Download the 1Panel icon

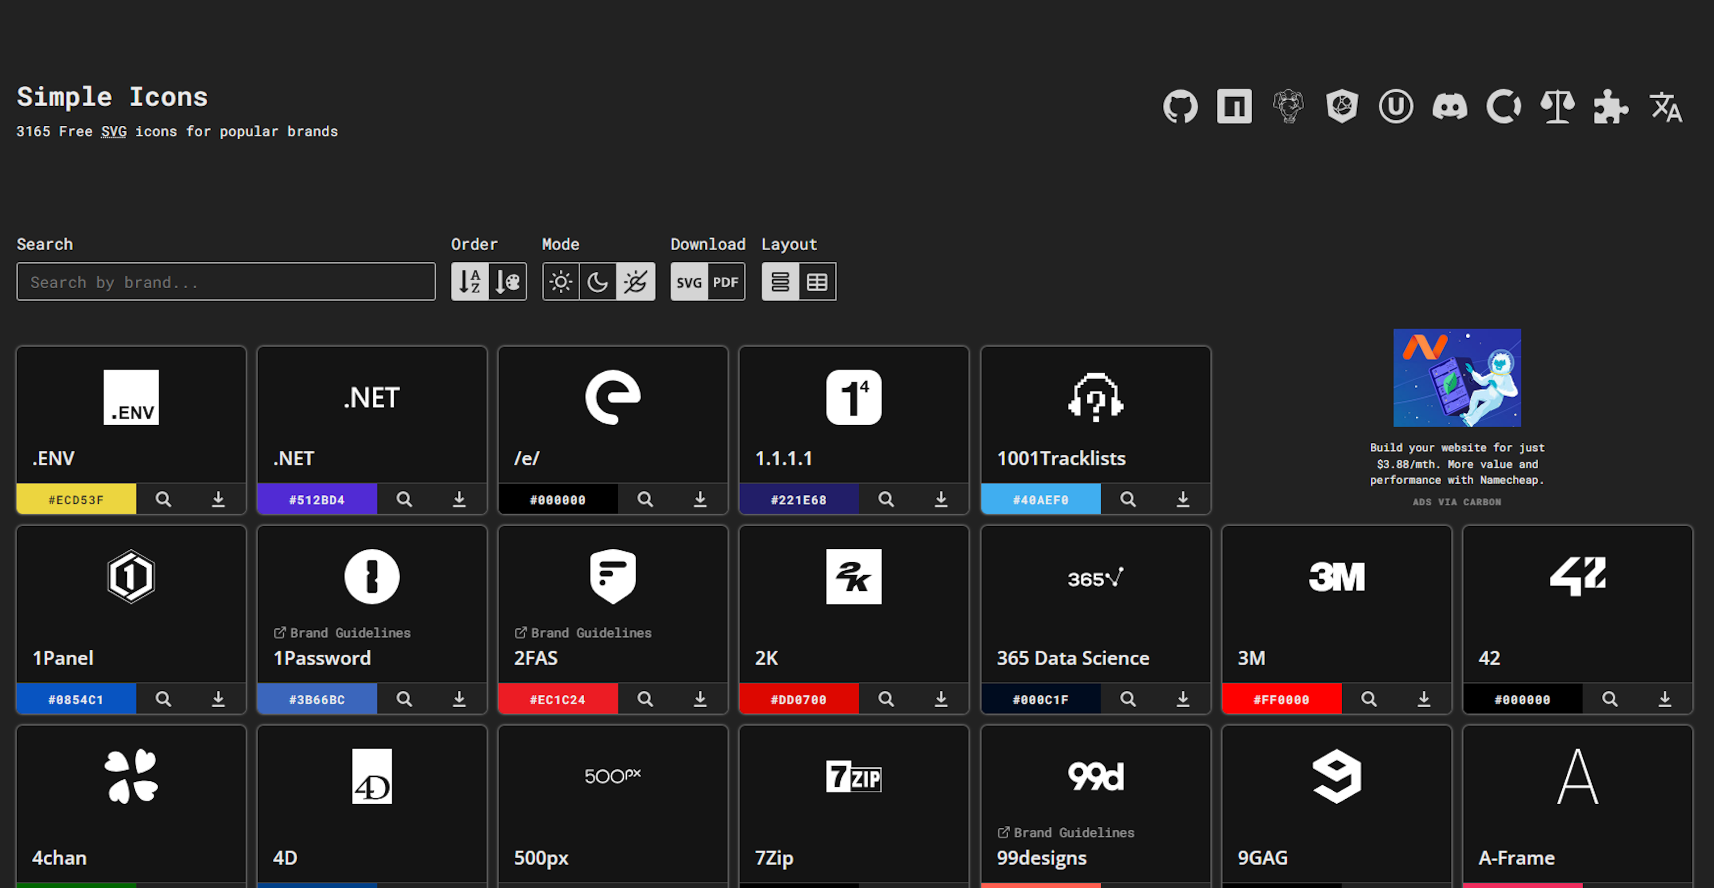click(x=218, y=699)
